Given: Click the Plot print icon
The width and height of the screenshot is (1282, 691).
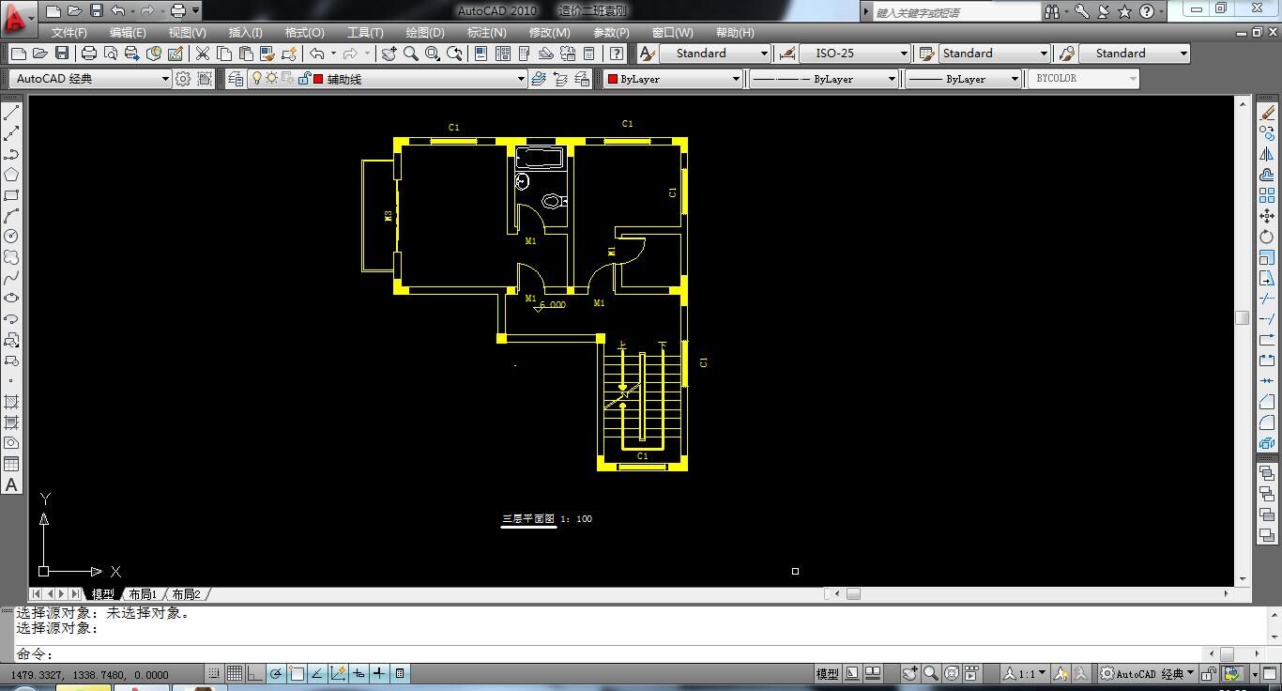Looking at the screenshot, I should (89, 54).
